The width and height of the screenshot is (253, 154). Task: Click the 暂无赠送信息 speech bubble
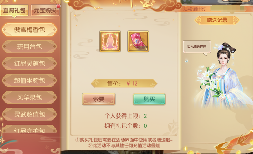pyautogui.click(x=197, y=47)
